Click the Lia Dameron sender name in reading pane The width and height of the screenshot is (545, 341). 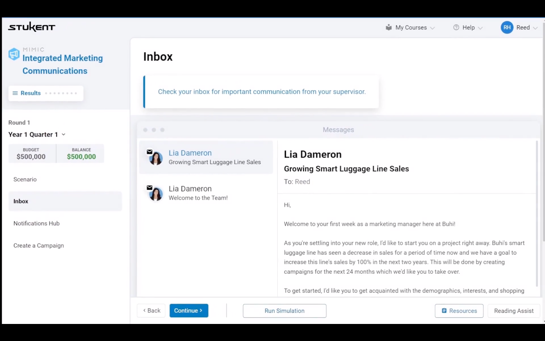(x=313, y=154)
